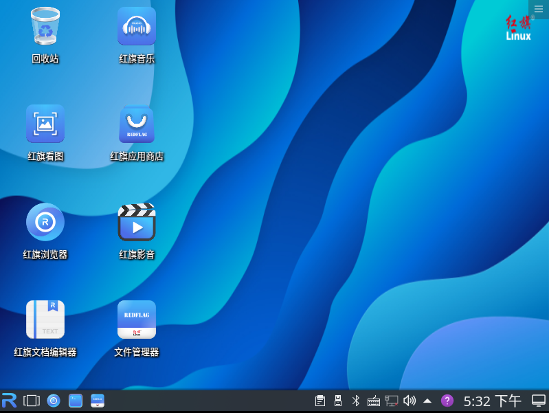Expand hidden system tray icons arrow
This screenshot has height=413, width=549.
click(x=427, y=401)
